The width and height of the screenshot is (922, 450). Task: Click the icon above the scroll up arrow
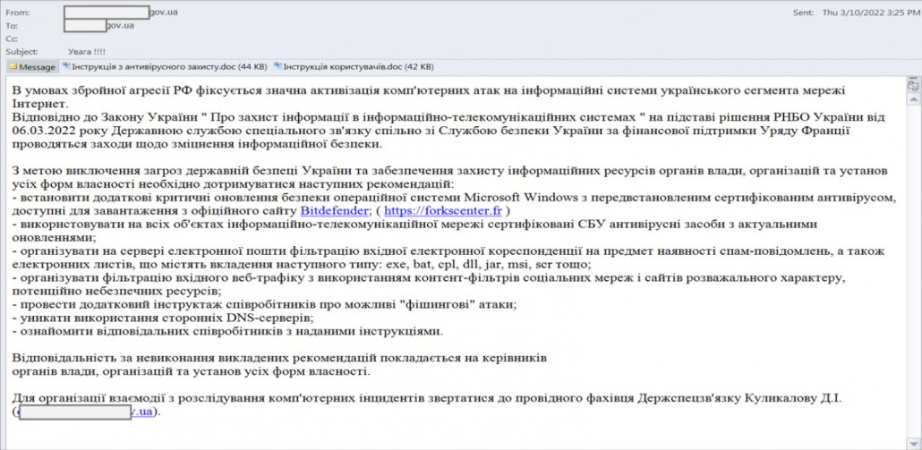[x=913, y=86]
